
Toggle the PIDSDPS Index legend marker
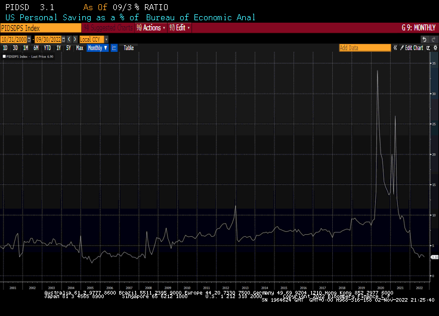4,57
